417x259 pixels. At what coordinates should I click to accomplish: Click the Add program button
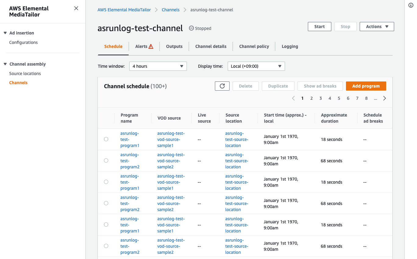pos(366,86)
